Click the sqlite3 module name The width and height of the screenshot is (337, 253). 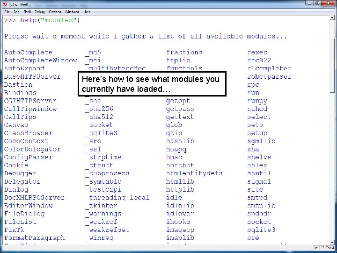pos(261,230)
